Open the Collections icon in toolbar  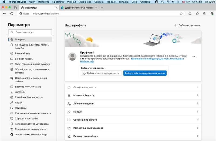click(x=205, y=14)
